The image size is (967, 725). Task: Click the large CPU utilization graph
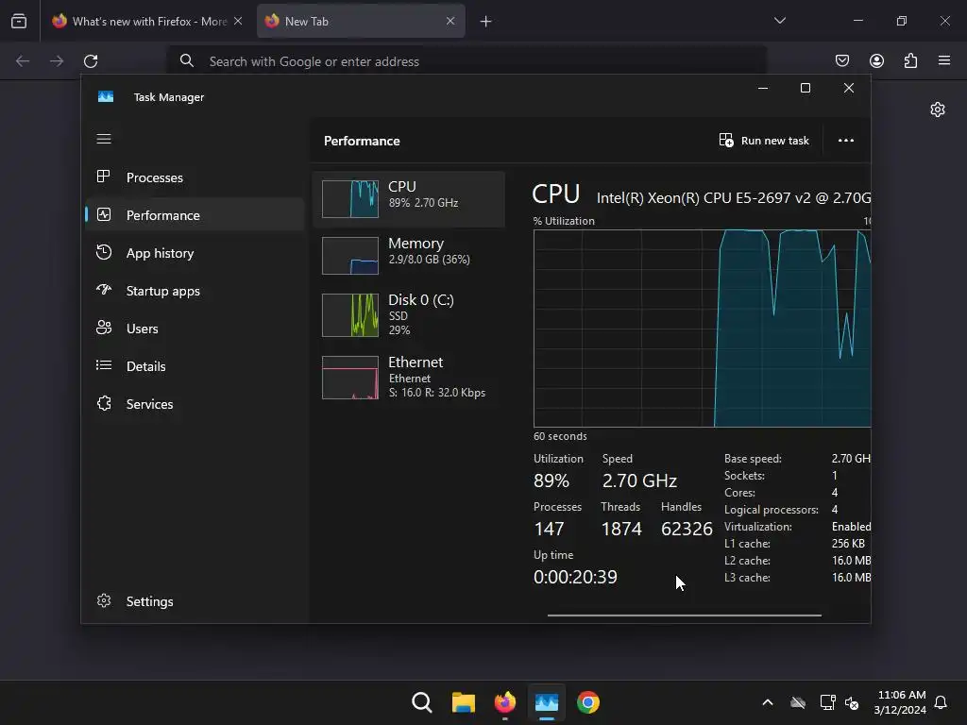coord(702,328)
